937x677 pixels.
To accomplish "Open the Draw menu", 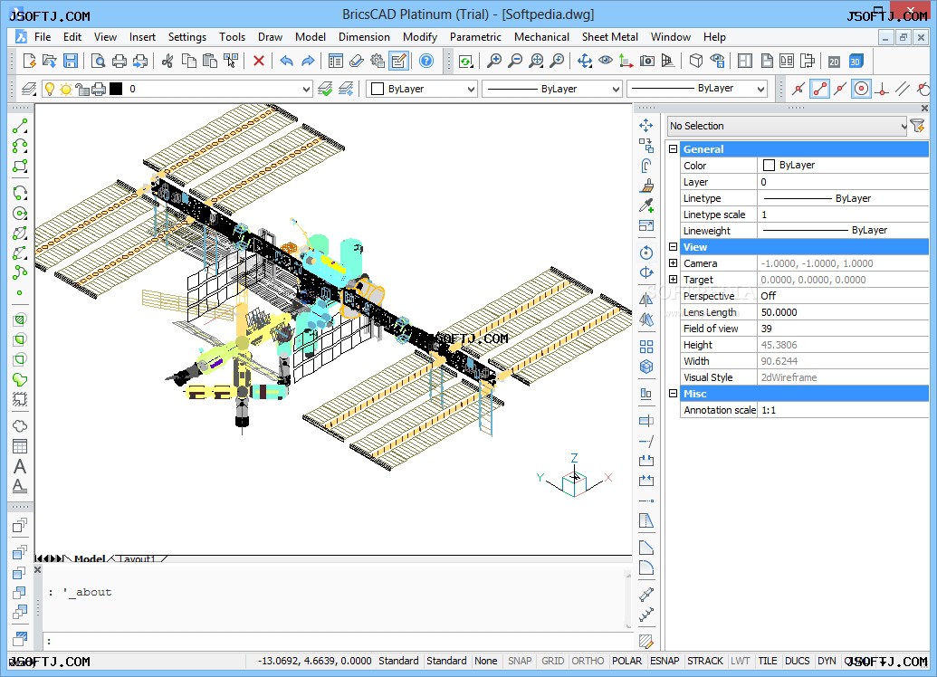I will tap(270, 37).
